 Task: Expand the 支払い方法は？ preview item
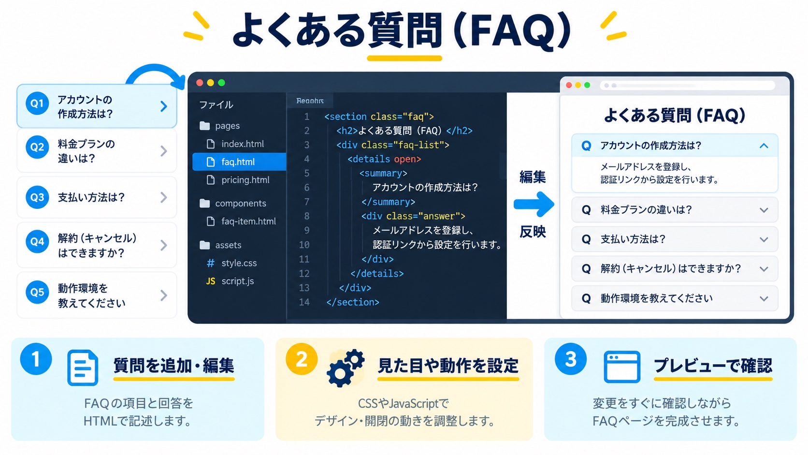pos(764,239)
